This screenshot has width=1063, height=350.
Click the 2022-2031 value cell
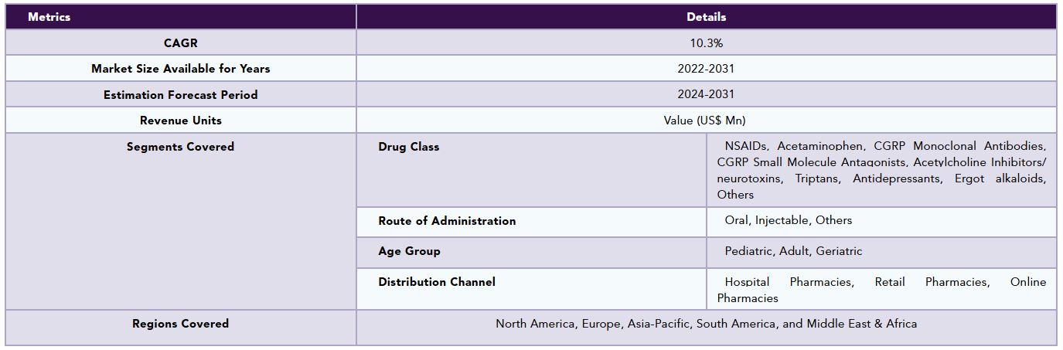coord(706,69)
